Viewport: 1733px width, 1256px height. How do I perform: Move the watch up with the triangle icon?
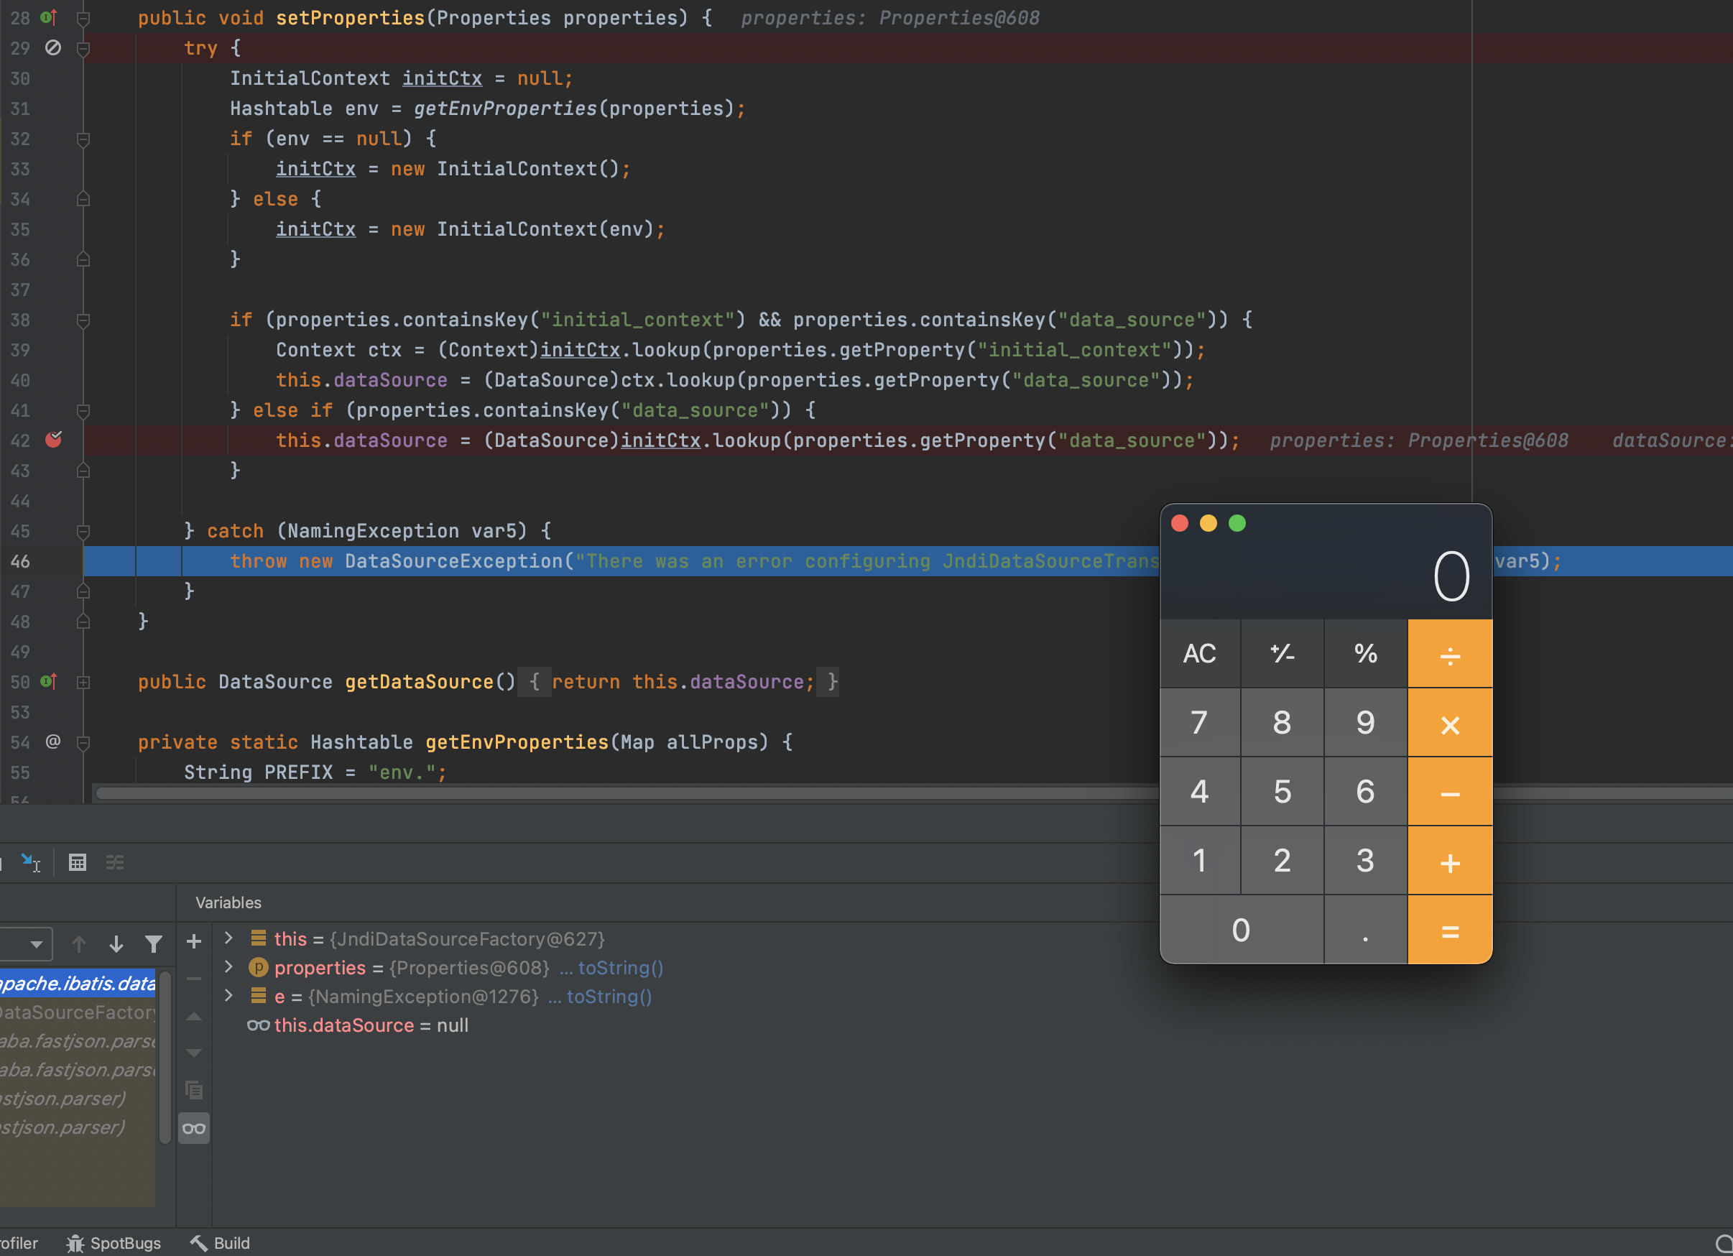[x=194, y=1016]
